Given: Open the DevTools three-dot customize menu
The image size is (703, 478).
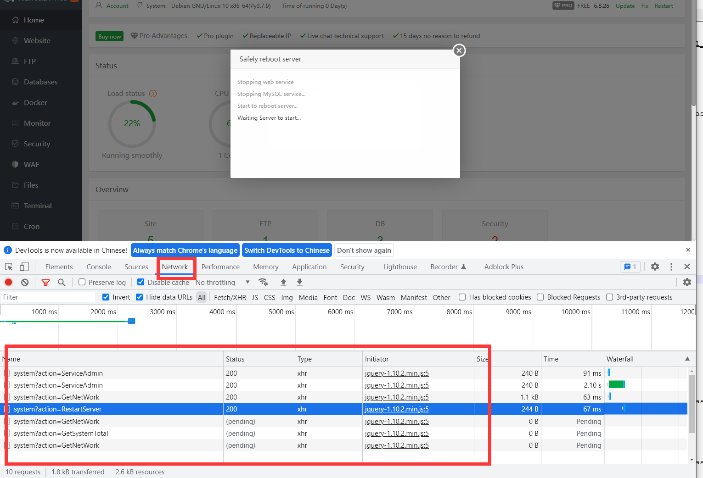Looking at the screenshot, I should pyautogui.click(x=671, y=267).
